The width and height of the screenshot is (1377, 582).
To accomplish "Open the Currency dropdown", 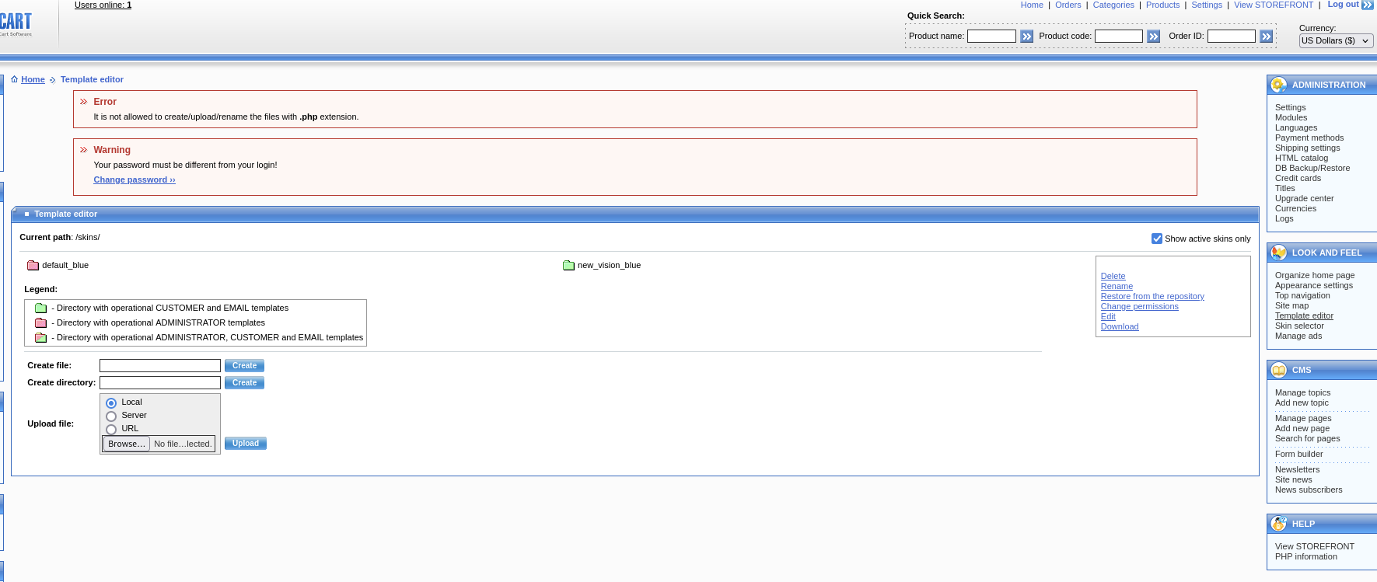I will pyautogui.click(x=1336, y=41).
